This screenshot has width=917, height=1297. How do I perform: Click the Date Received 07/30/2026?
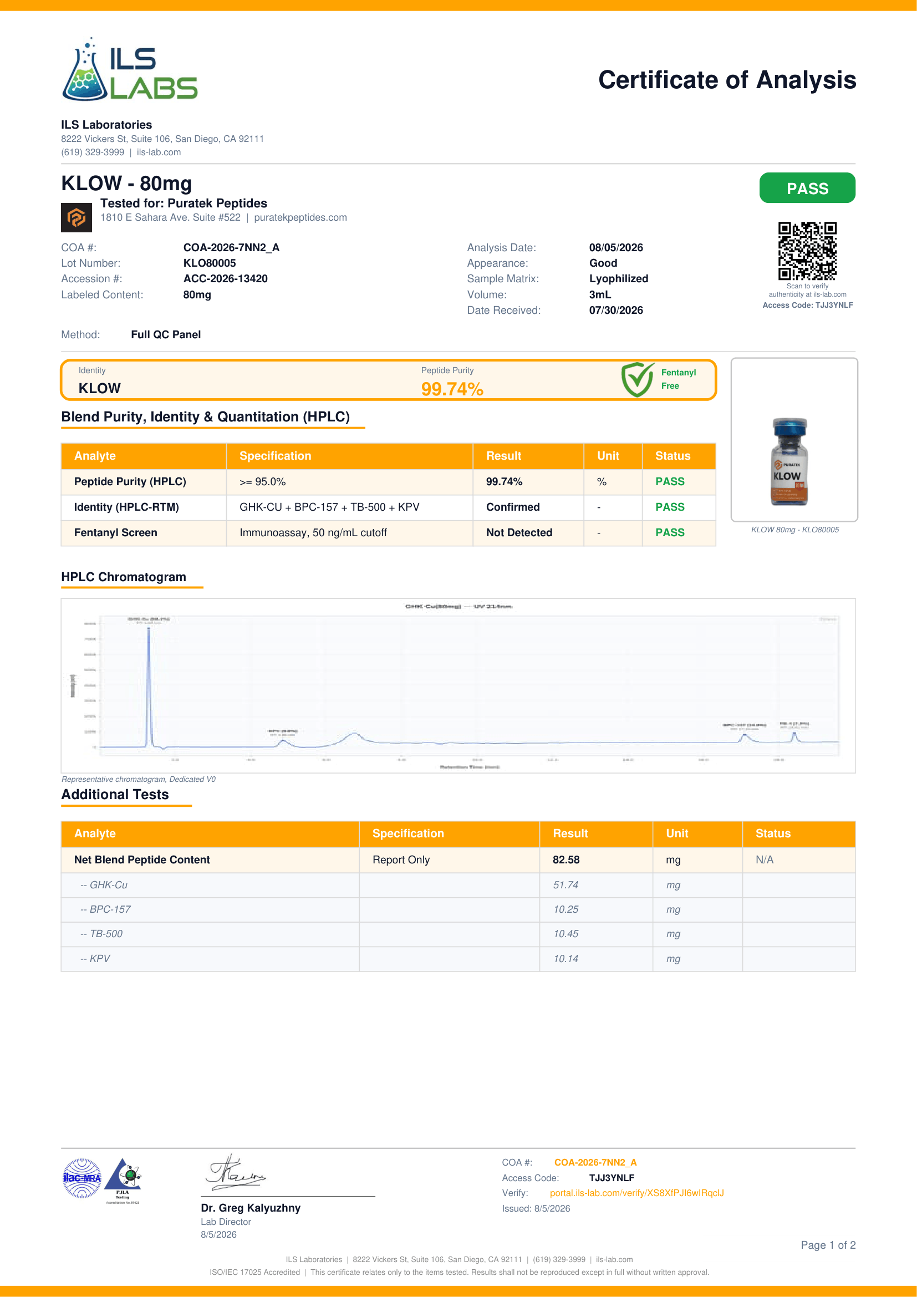coord(616,310)
